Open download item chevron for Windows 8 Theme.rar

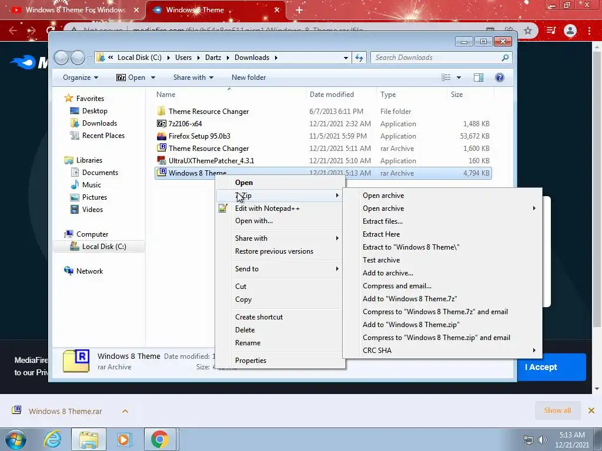[125, 411]
